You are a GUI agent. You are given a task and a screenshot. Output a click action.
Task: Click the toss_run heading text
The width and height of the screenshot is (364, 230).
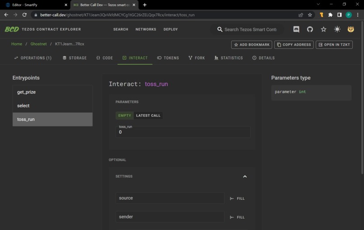tap(156, 84)
